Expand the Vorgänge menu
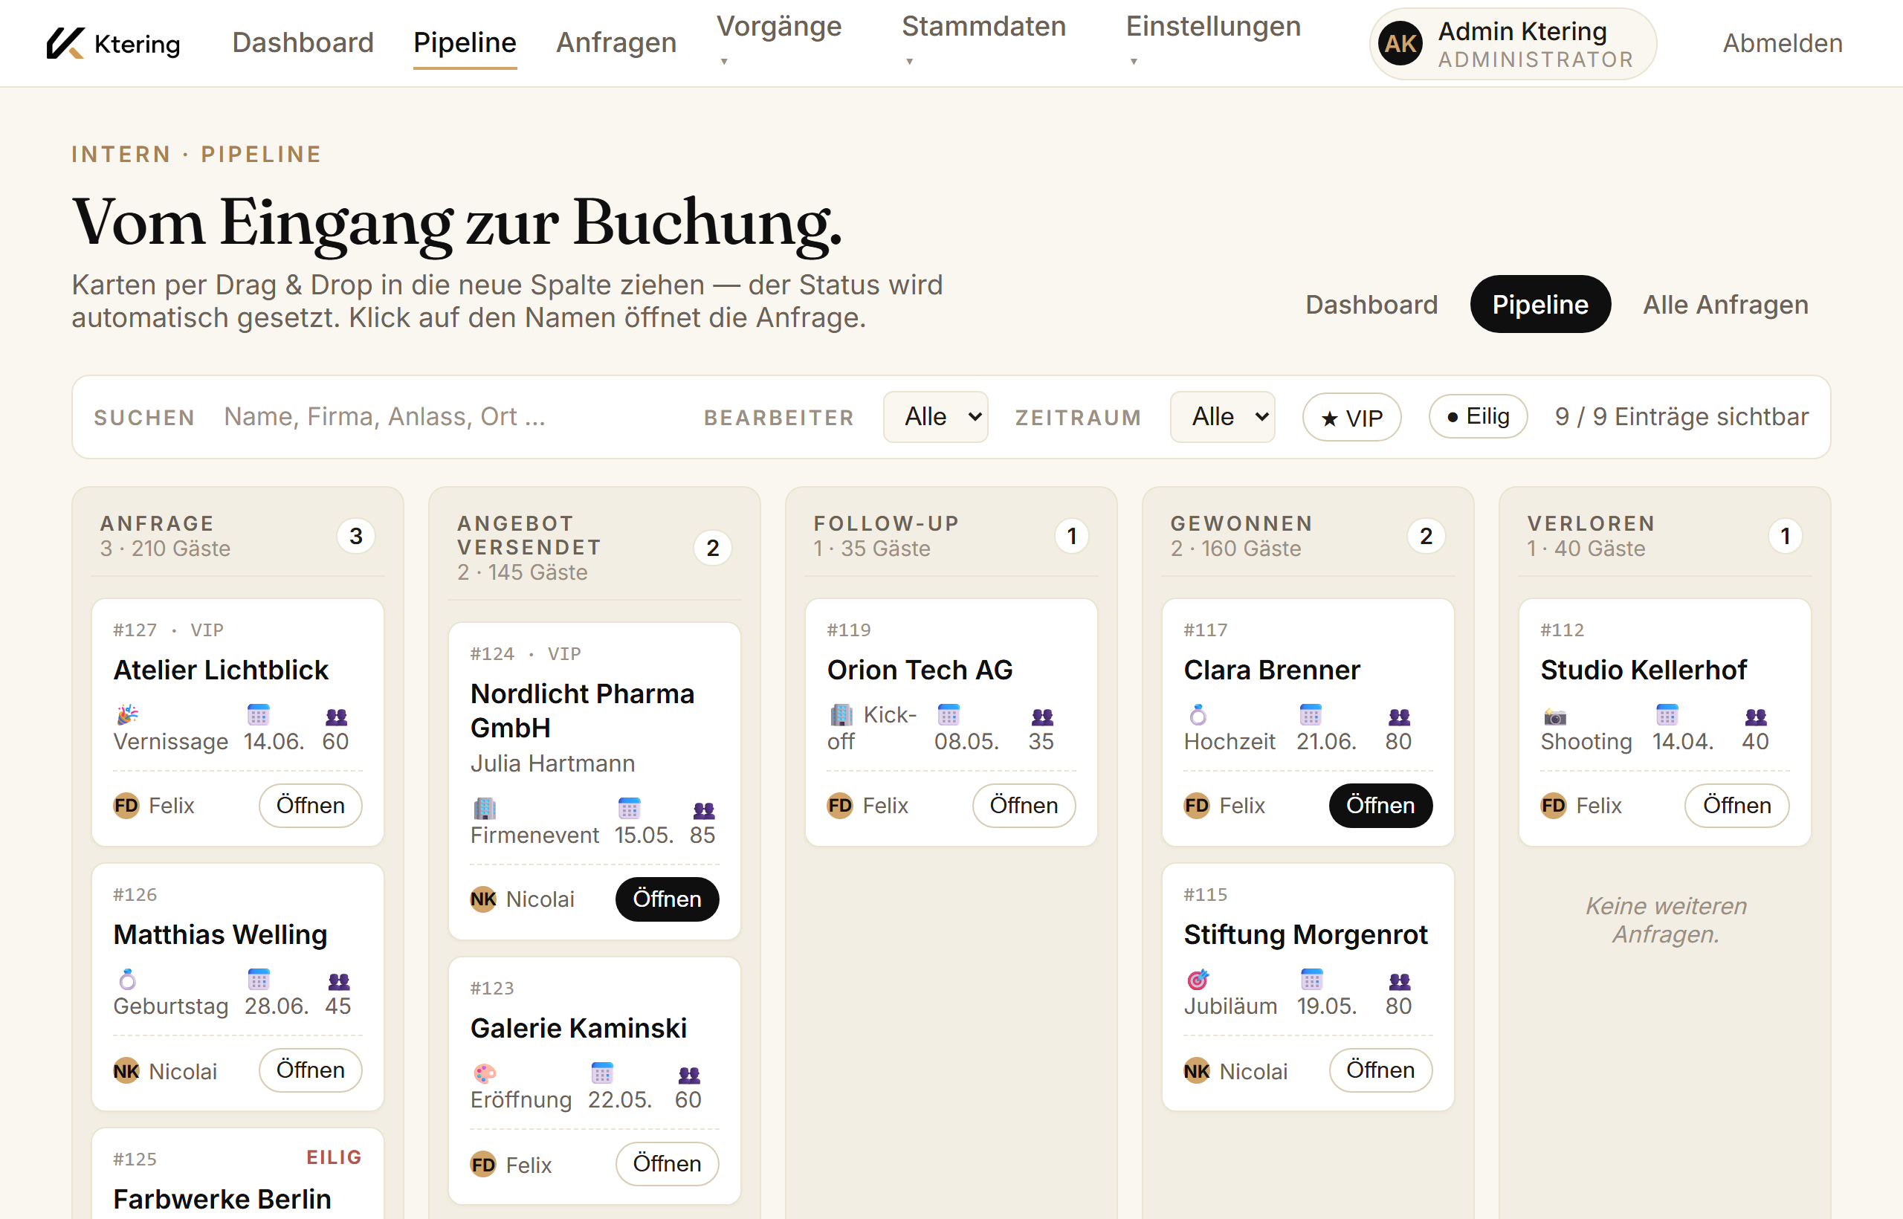Image resolution: width=1903 pixels, height=1219 pixels. pos(778,26)
